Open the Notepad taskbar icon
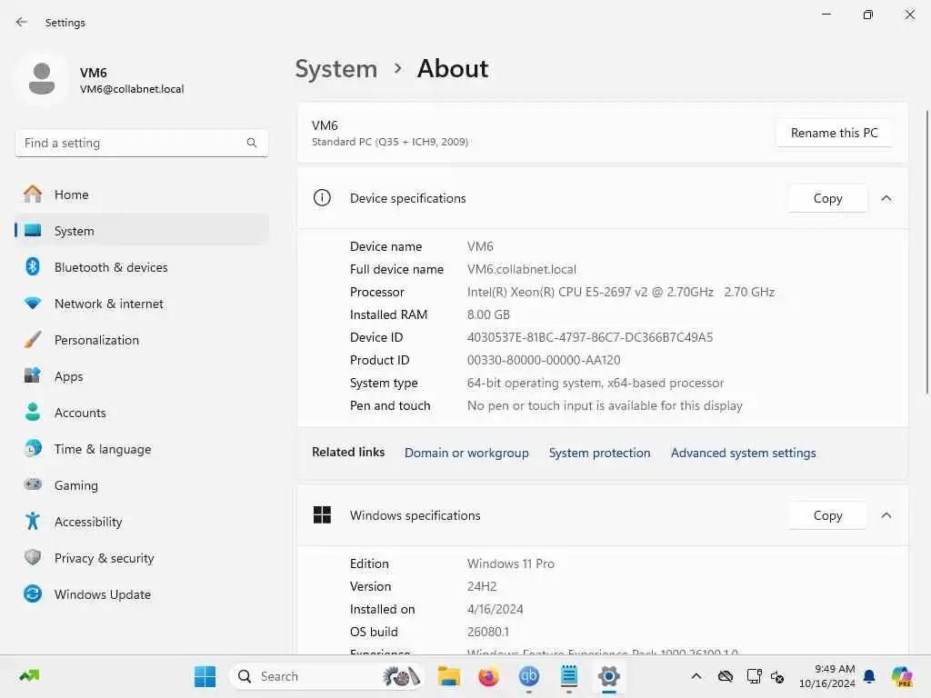This screenshot has width=931, height=698. [x=569, y=676]
